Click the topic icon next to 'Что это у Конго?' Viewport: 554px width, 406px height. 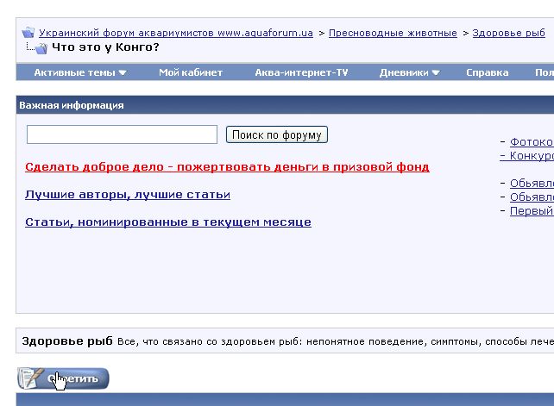[41, 47]
